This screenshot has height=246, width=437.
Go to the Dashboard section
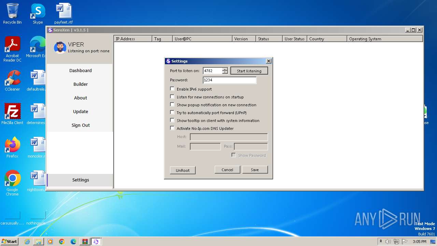click(80, 70)
